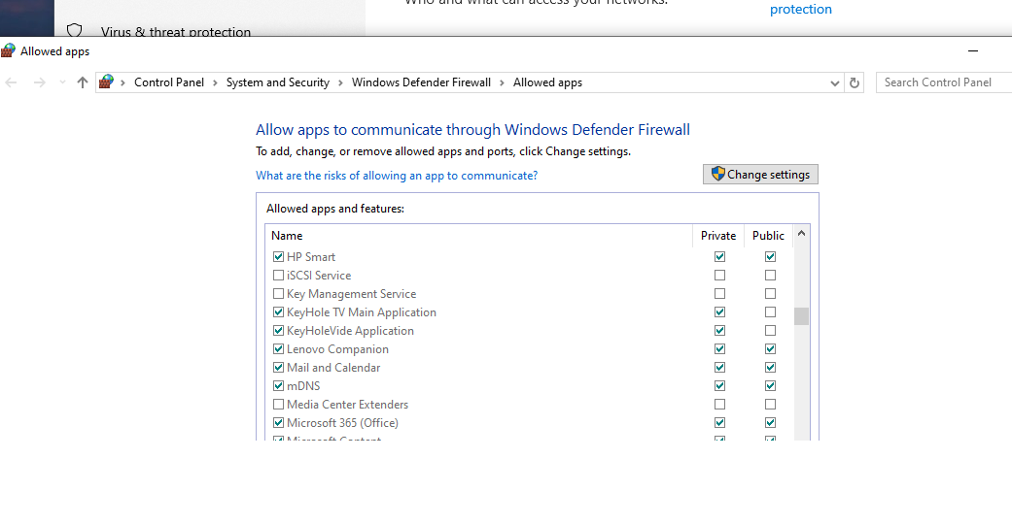This screenshot has width=1012, height=524.
Task: Click the Up one level arrow icon
Action: click(83, 82)
